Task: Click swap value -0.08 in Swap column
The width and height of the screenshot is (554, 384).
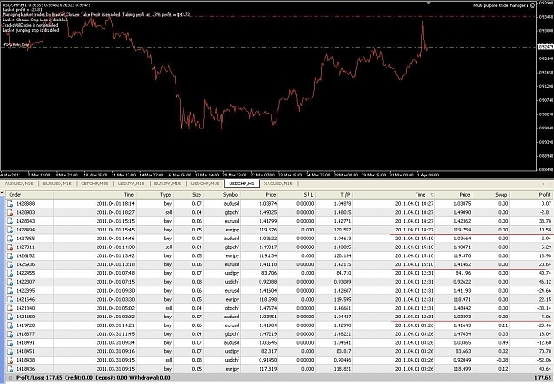Action: (502, 360)
